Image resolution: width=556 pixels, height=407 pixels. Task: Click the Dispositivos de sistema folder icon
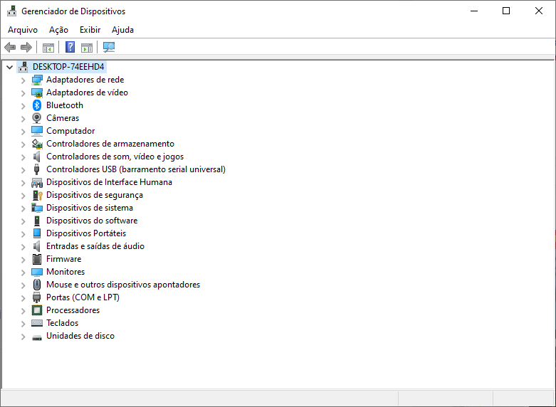coord(37,208)
